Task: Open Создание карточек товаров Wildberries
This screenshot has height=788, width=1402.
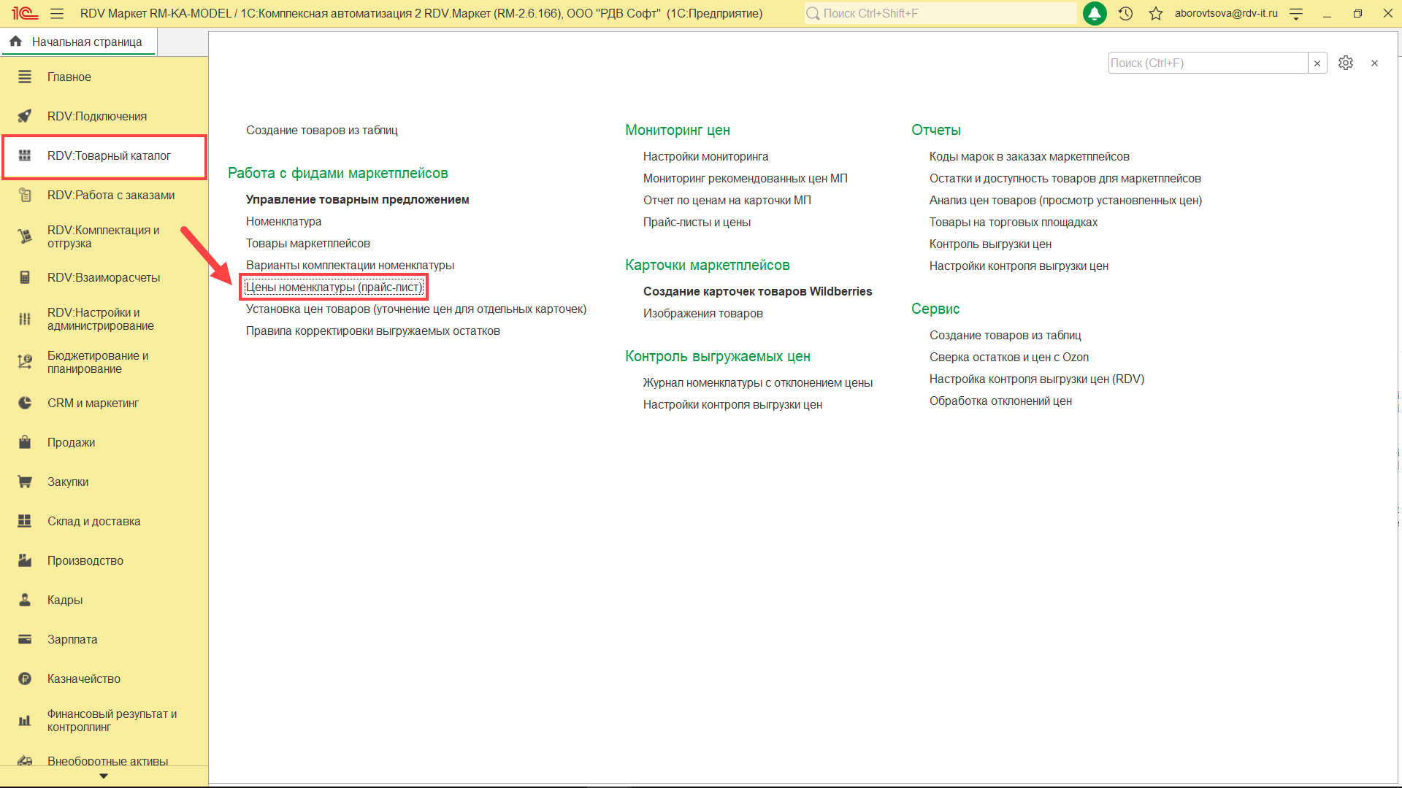Action: [x=756, y=291]
